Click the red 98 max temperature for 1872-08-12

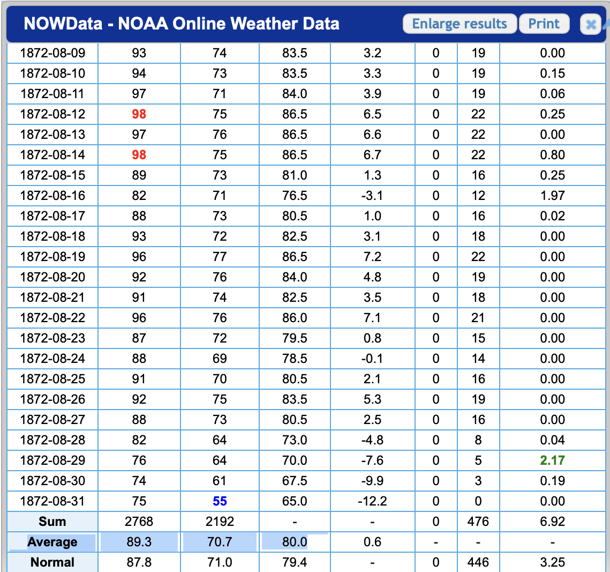pyautogui.click(x=139, y=114)
